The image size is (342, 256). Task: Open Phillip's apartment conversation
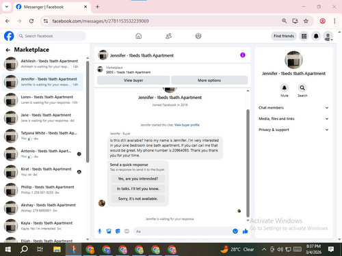(42, 190)
